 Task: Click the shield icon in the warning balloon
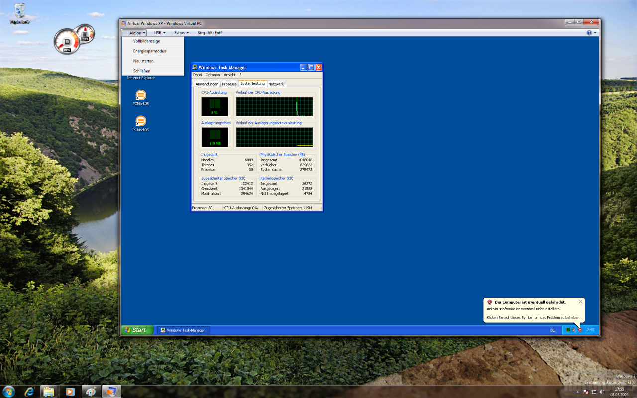pyautogui.click(x=490, y=302)
